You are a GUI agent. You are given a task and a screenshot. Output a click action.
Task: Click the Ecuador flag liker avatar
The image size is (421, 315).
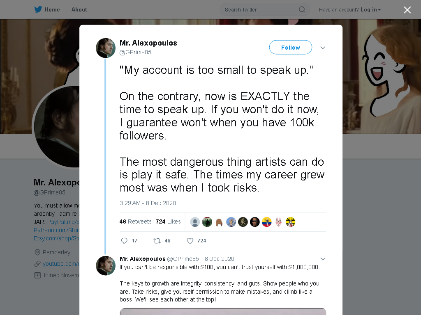266,222
